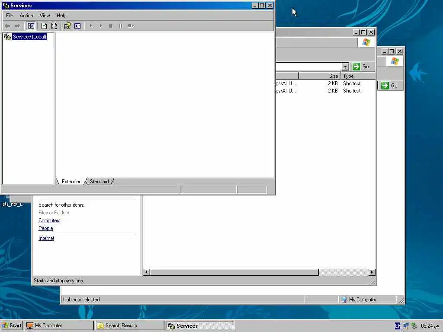Click the Type column header
This screenshot has width=443, height=332.
point(358,76)
